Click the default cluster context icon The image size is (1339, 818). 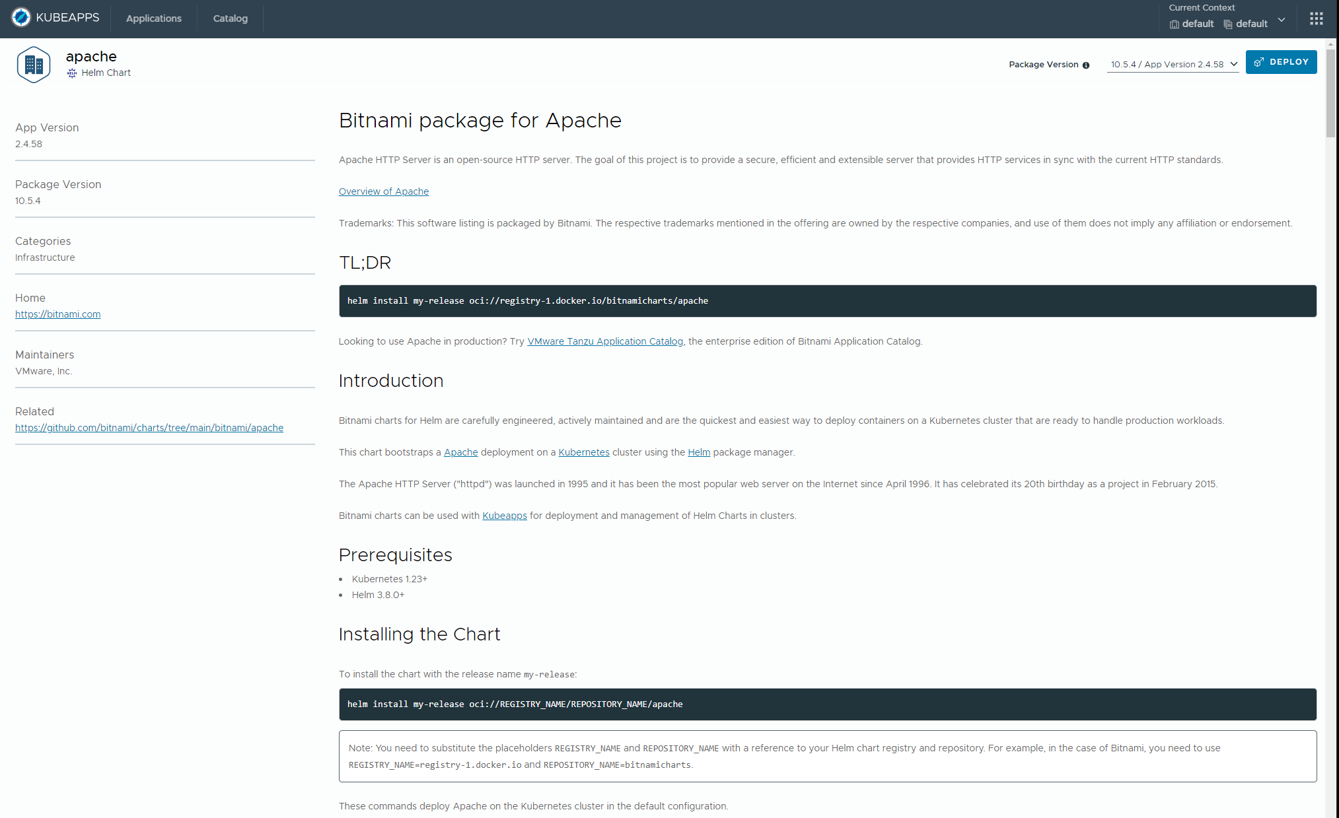[1174, 24]
